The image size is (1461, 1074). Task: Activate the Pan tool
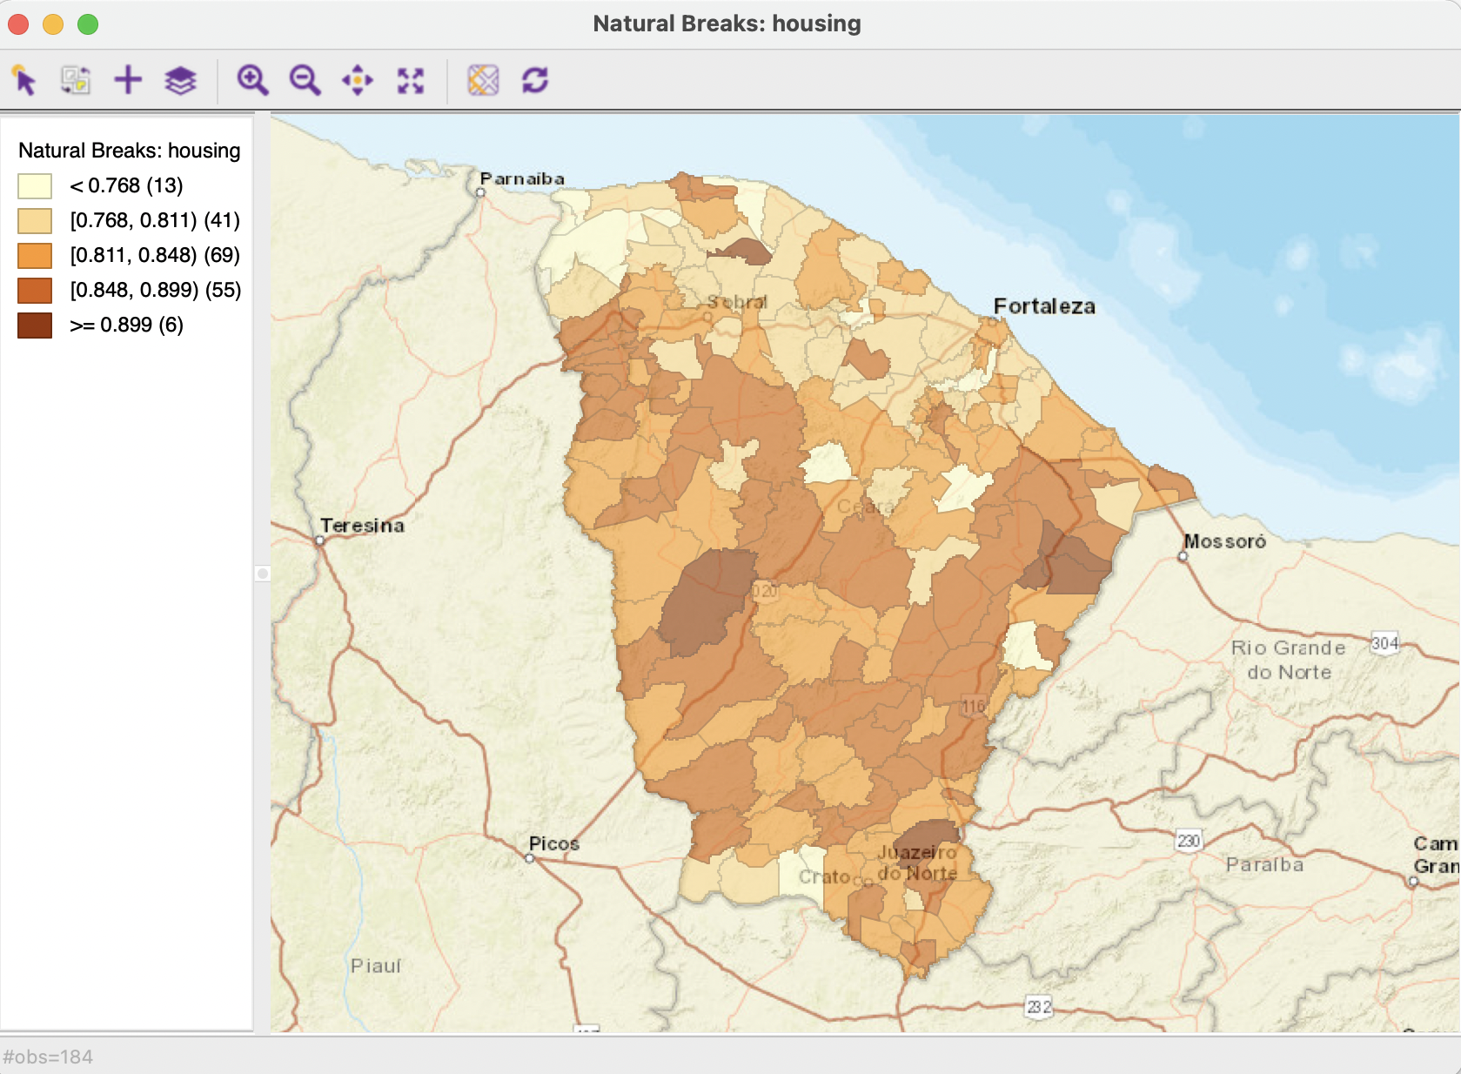[358, 80]
